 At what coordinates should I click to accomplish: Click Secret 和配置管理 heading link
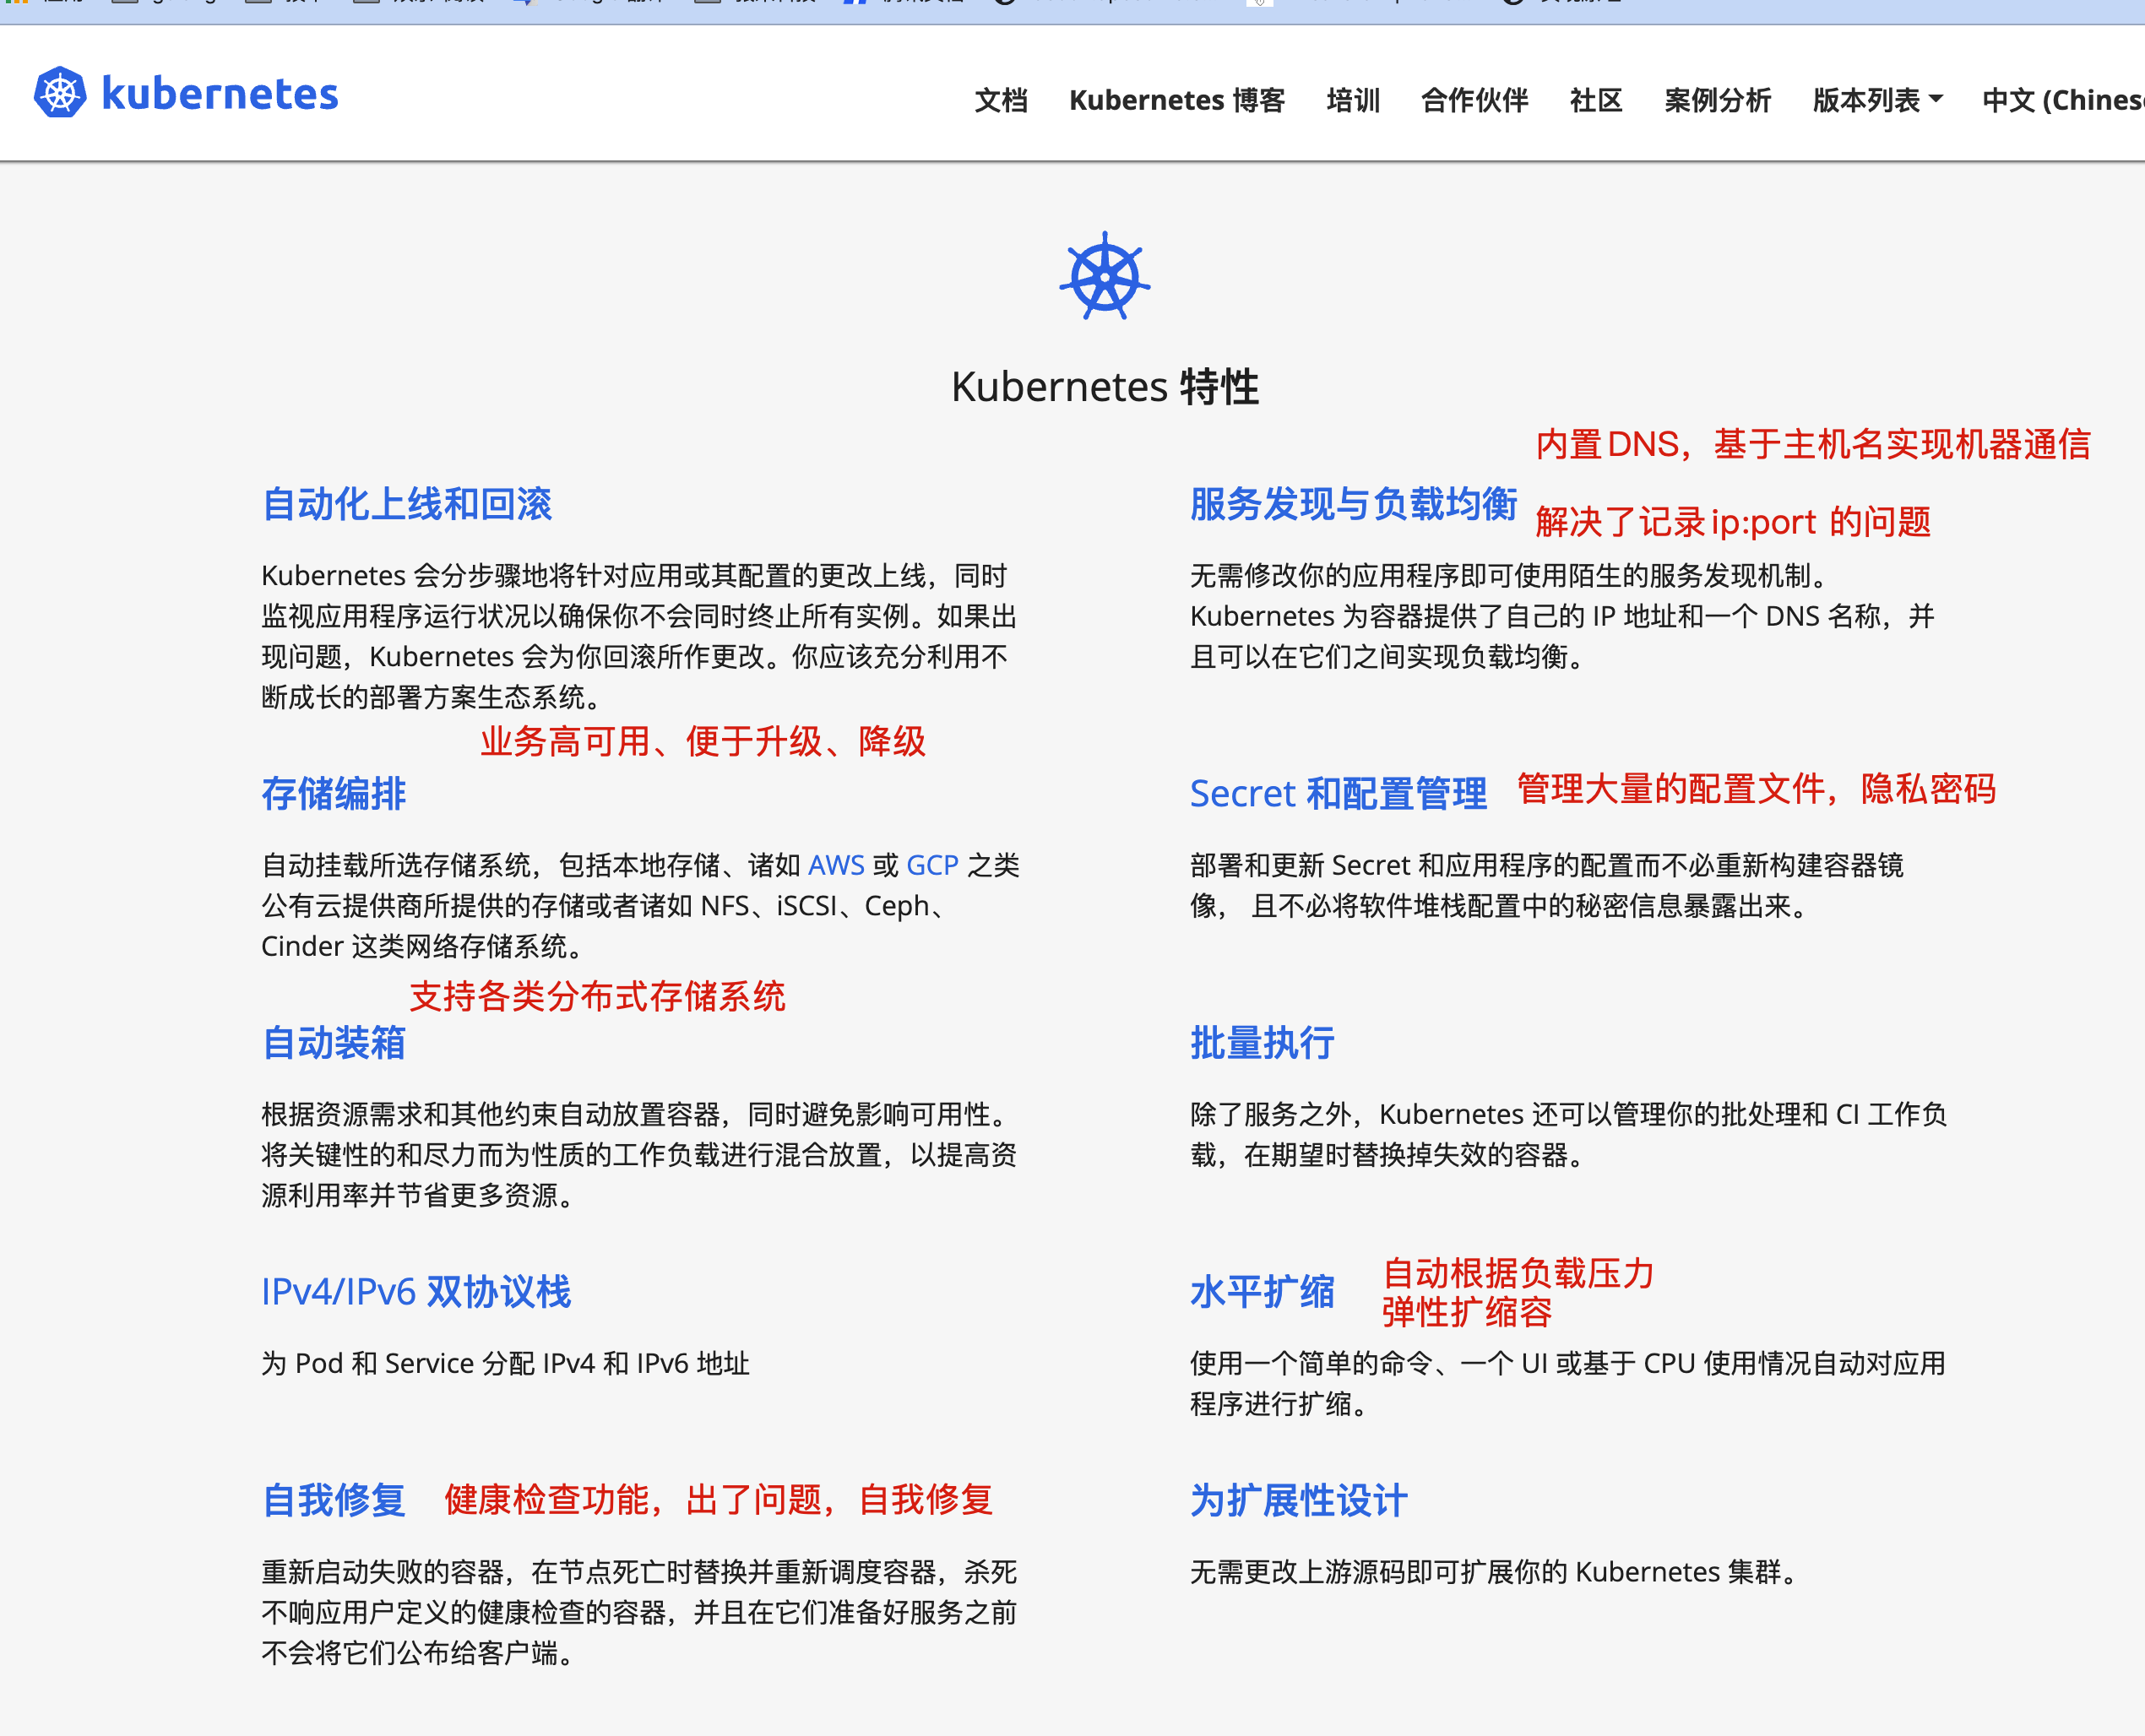(x=1337, y=793)
